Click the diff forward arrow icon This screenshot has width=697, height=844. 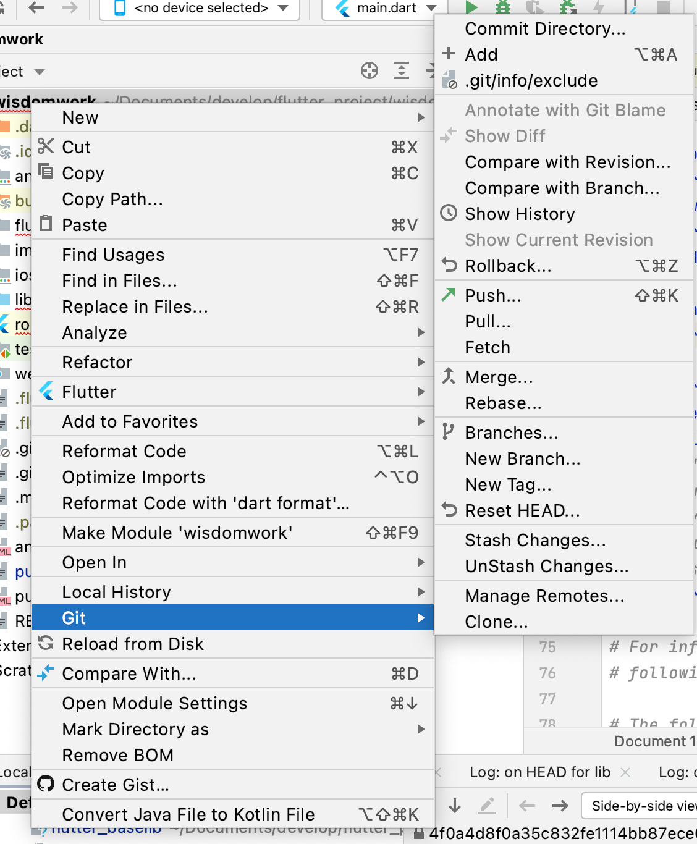(x=560, y=806)
